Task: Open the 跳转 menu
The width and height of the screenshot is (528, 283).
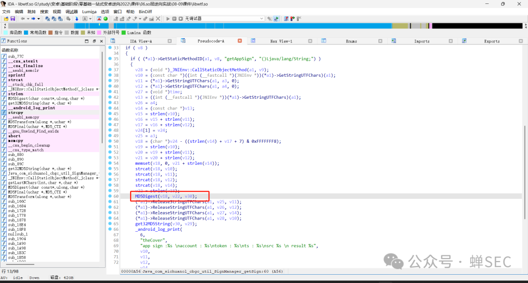Action: coord(31,12)
